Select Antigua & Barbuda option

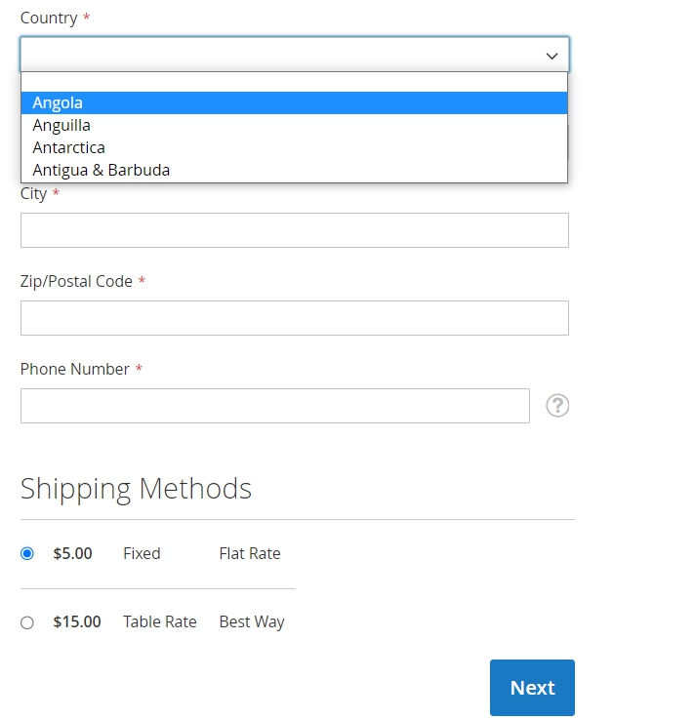click(x=295, y=171)
